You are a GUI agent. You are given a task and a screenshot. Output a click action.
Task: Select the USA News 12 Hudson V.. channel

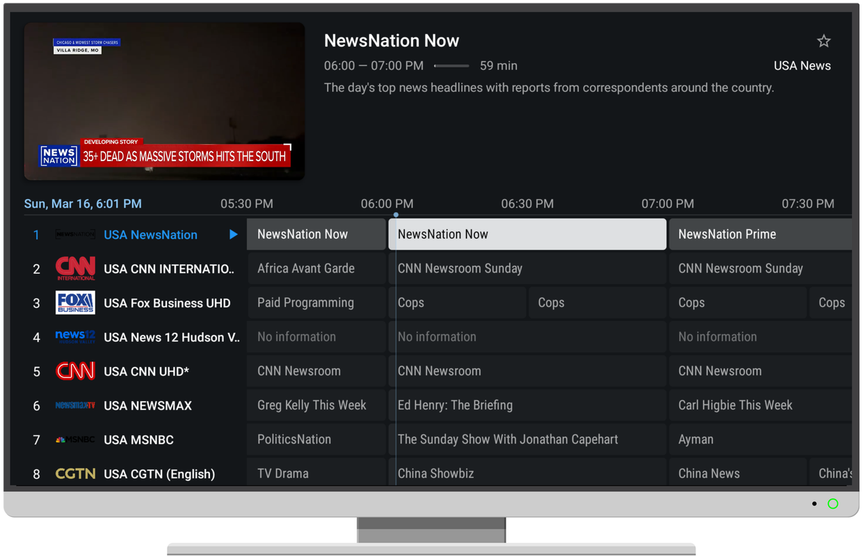[x=172, y=337]
